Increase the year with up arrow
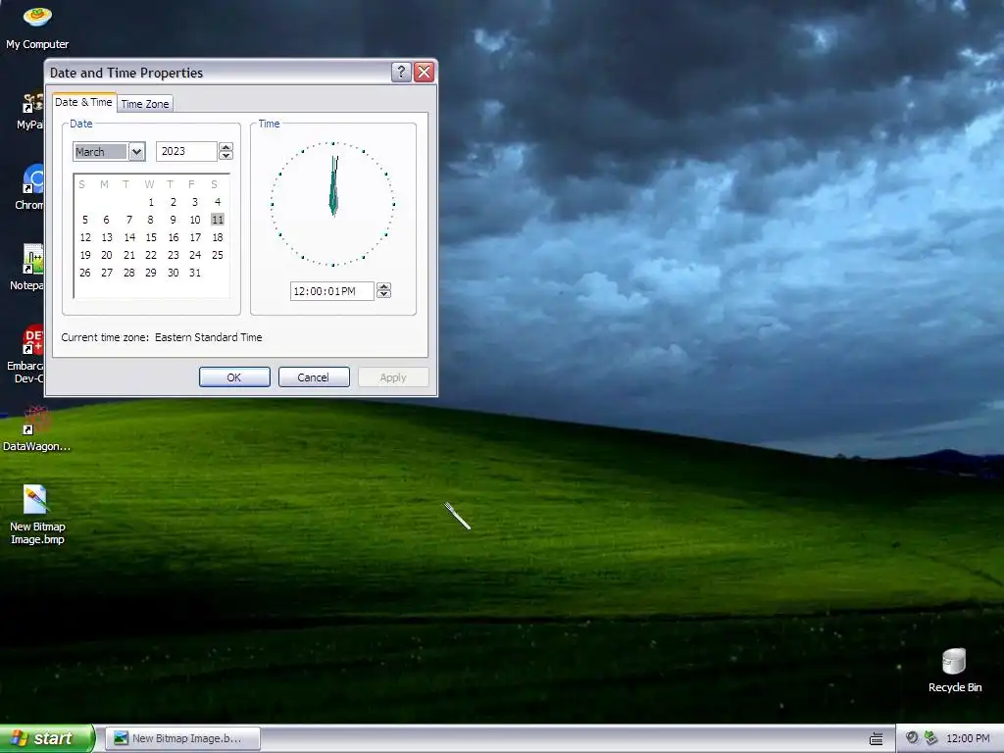Screen dimensions: 1004x753 point(226,147)
